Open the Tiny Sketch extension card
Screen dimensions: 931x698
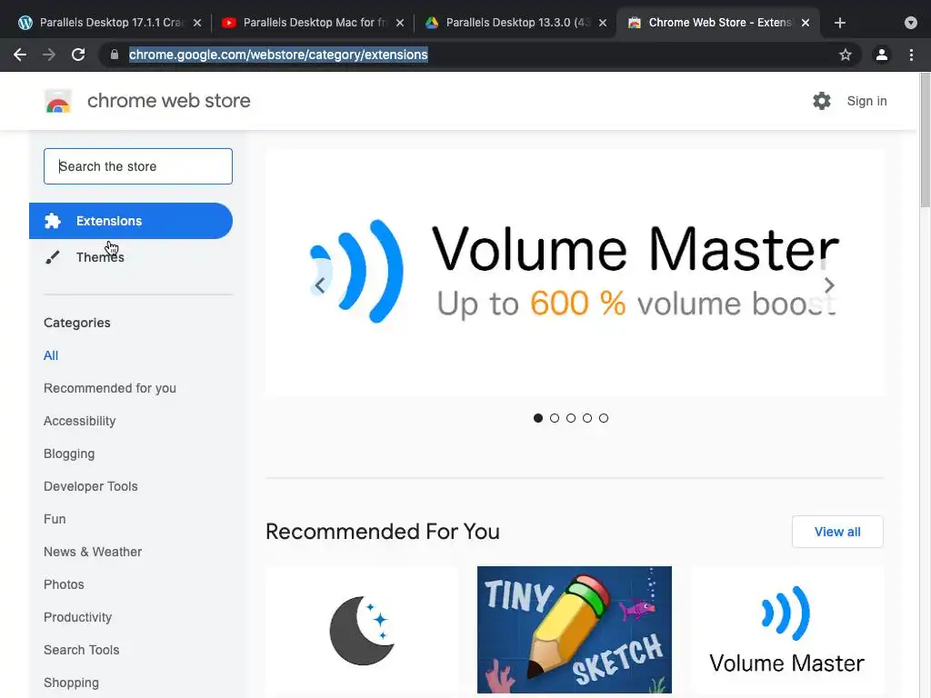(575, 630)
